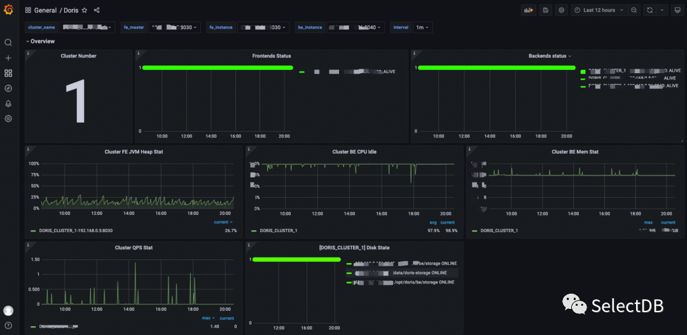The image size is (687, 335).
Task: Toggle DORIS_CLUSTER_1 series in CPU Idle legend
Action: tap(279, 230)
